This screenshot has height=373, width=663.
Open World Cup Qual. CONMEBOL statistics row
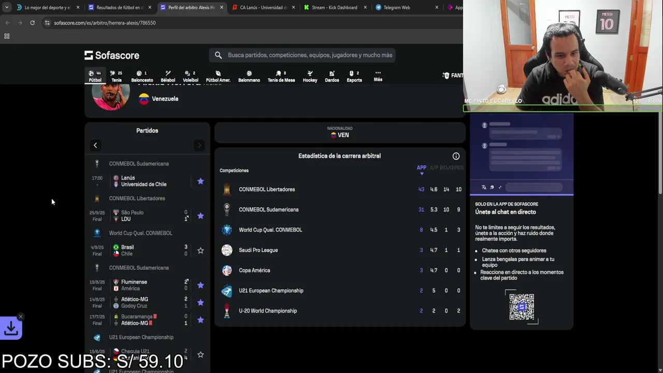(340, 229)
